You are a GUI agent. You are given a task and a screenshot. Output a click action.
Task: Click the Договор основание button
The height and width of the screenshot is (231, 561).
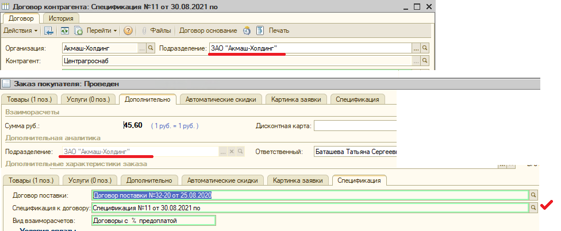tap(208, 31)
